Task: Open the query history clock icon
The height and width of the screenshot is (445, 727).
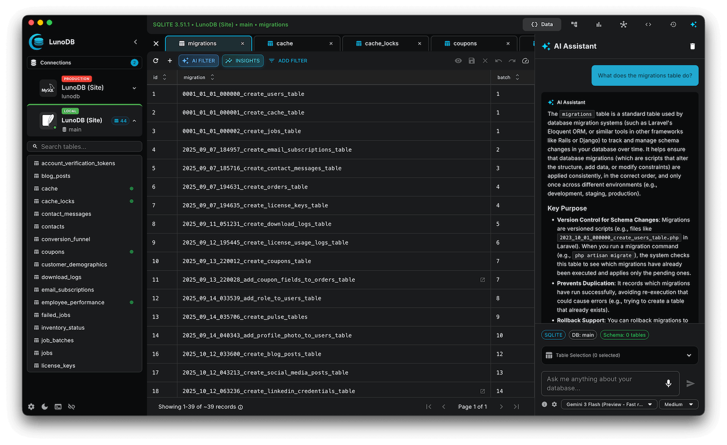Action: click(673, 24)
